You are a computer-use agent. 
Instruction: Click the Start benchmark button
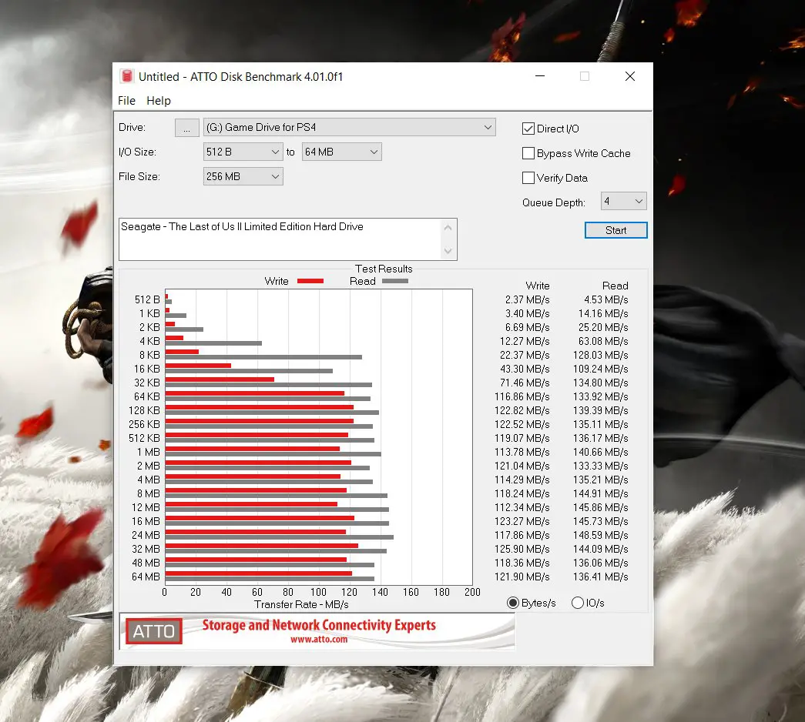coord(616,230)
